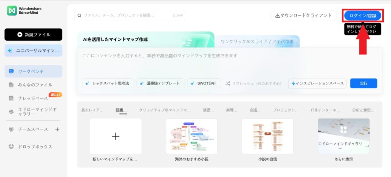Image resolution: width=391 pixels, height=177 pixels.
Task: Select the AIを活用したマインドマップ作成 tab
Action: click(x=146, y=39)
